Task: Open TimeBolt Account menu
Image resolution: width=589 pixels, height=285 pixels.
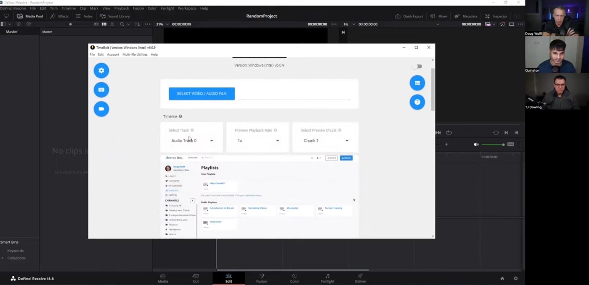Action: pos(113,55)
